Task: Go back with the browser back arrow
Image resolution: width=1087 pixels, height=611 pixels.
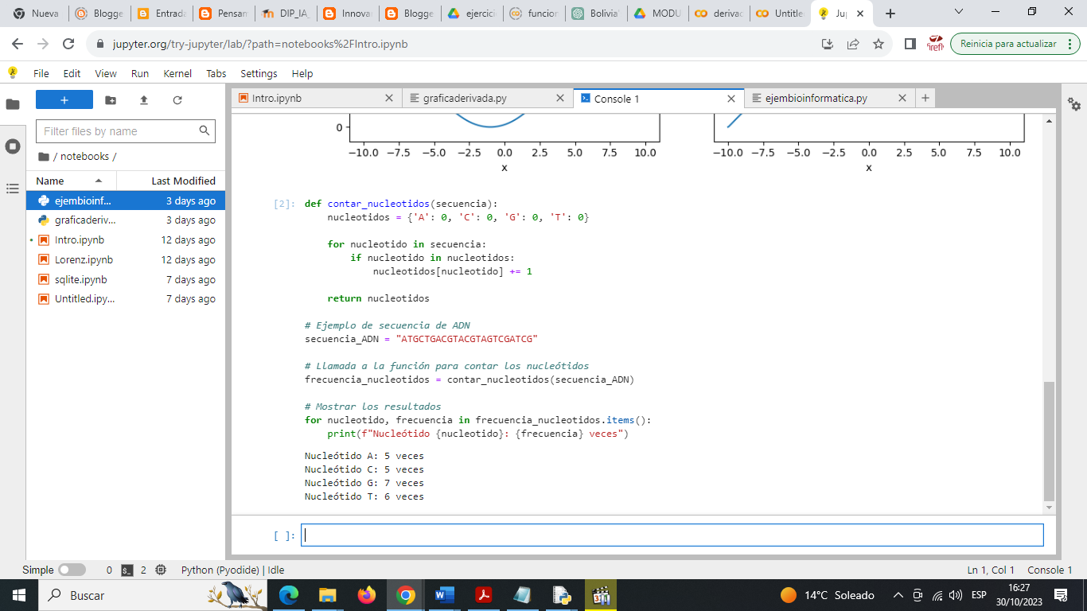Action: (18, 44)
